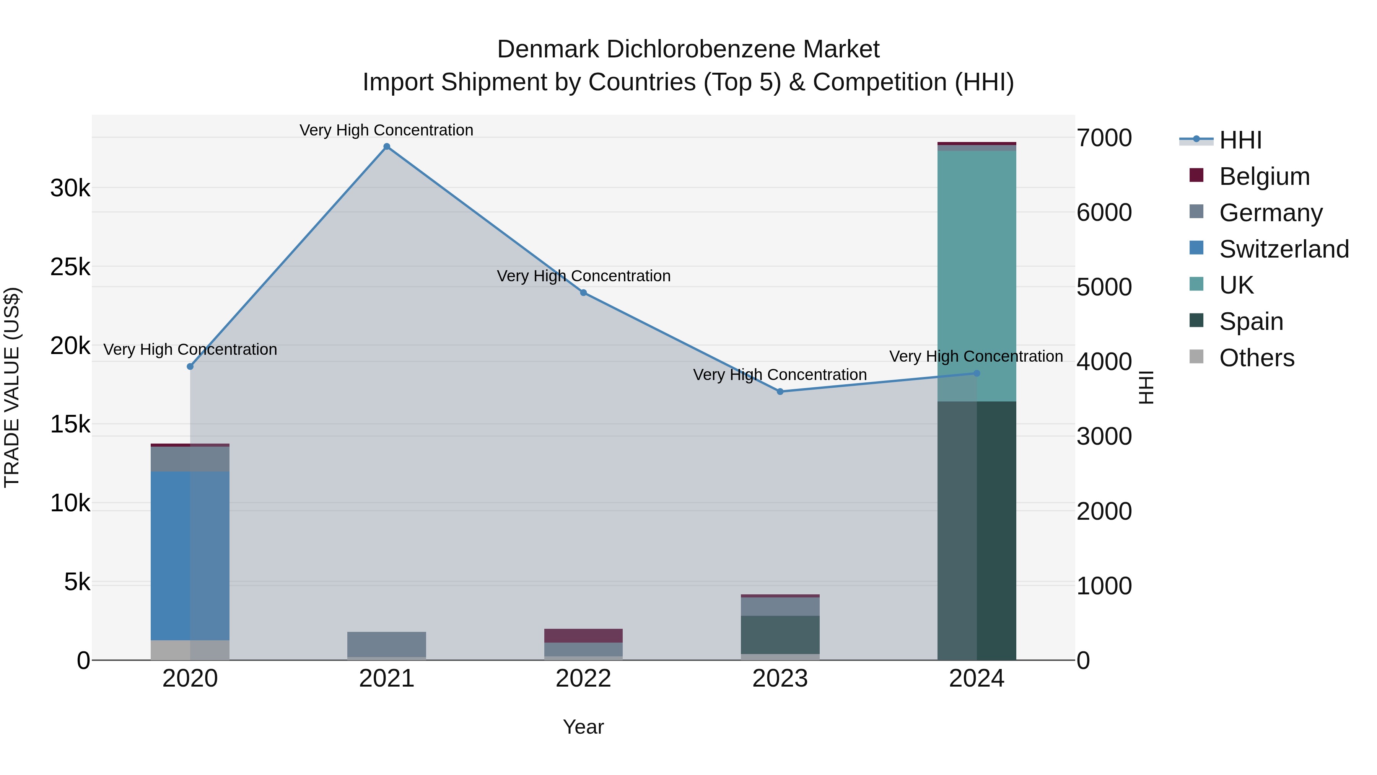Click the 2021 x-axis label
Screen dimensions: 1377x775
coord(386,679)
